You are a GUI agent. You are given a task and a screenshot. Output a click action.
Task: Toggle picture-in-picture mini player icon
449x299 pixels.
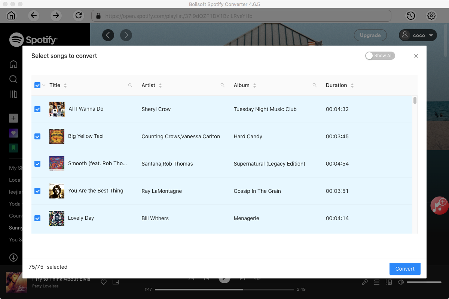[116, 282]
